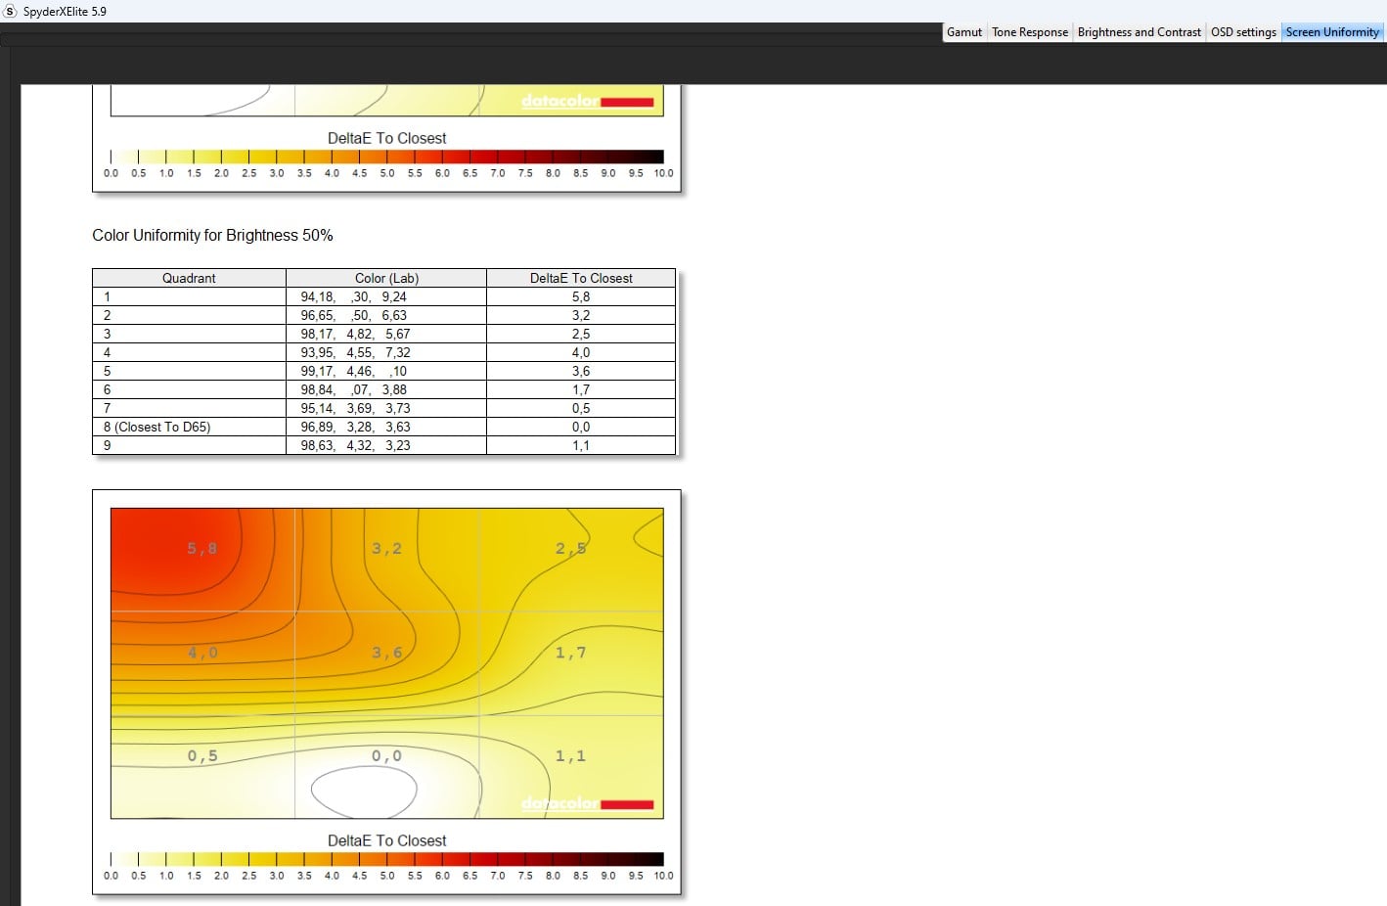
Task: Click the 5,8 label on the heatmap
Action: pyautogui.click(x=202, y=549)
